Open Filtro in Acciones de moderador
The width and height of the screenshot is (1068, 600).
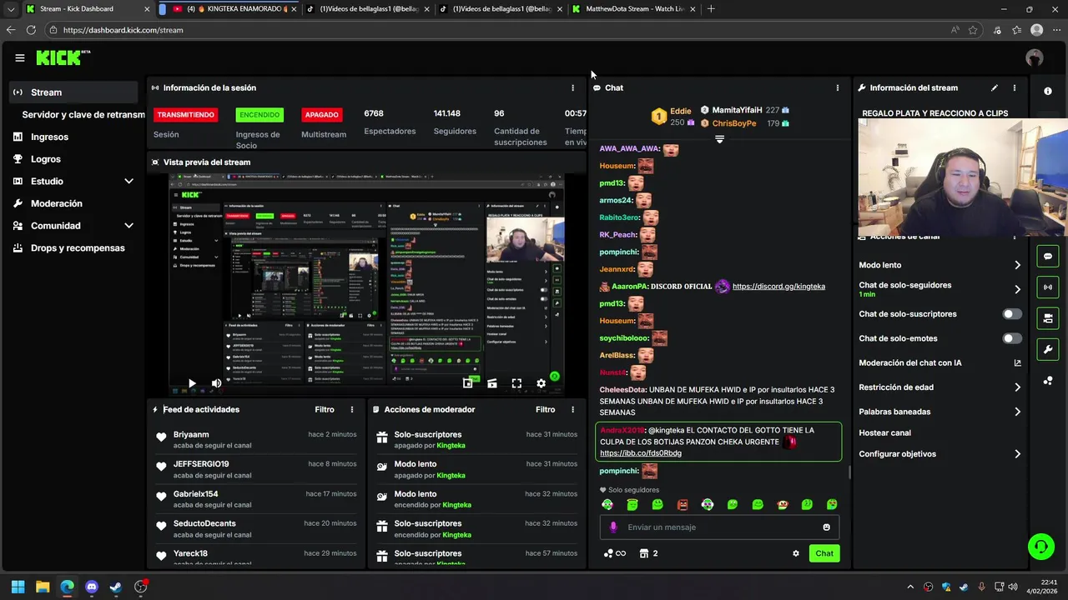pyautogui.click(x=545, y=409)
